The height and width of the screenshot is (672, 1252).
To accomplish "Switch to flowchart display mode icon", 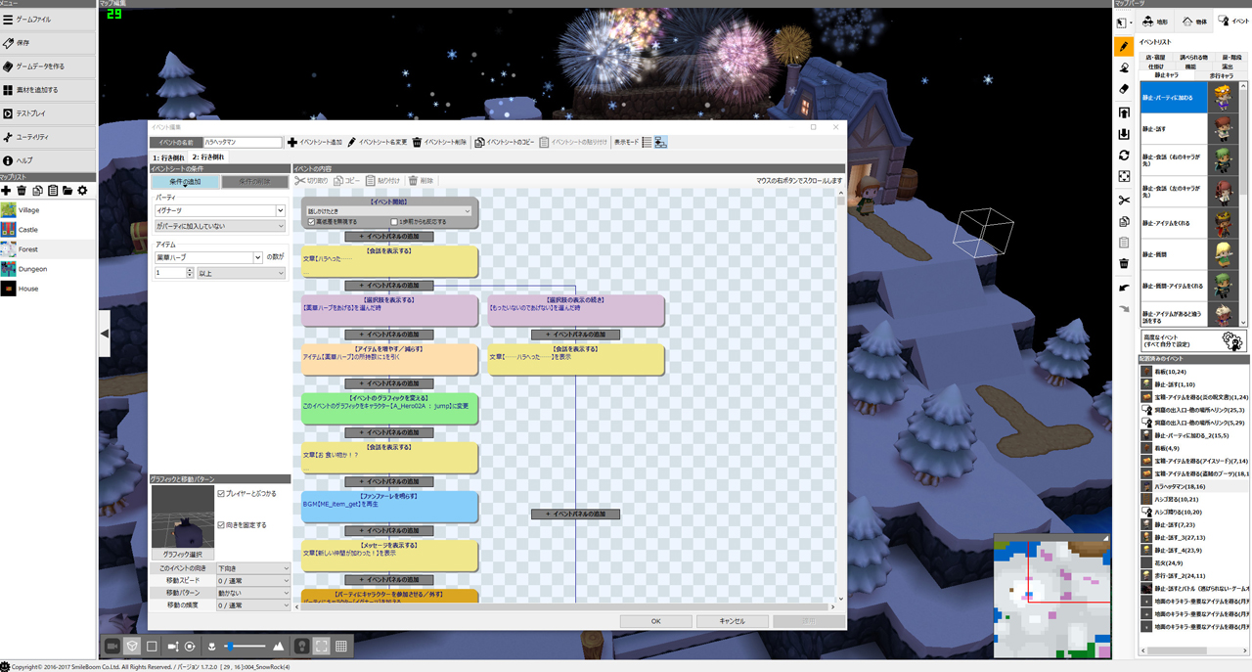I will click(661, 143).
